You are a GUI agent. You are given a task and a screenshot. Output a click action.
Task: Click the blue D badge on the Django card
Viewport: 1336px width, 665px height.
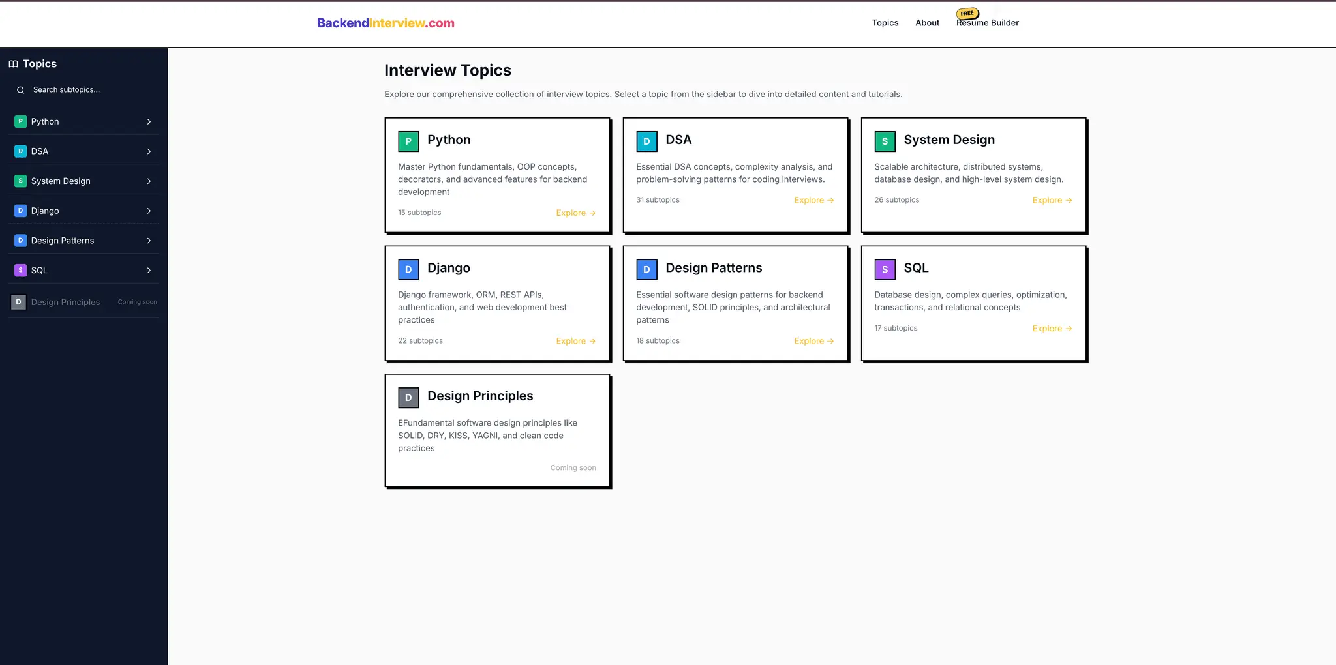(x=408, y=269)
